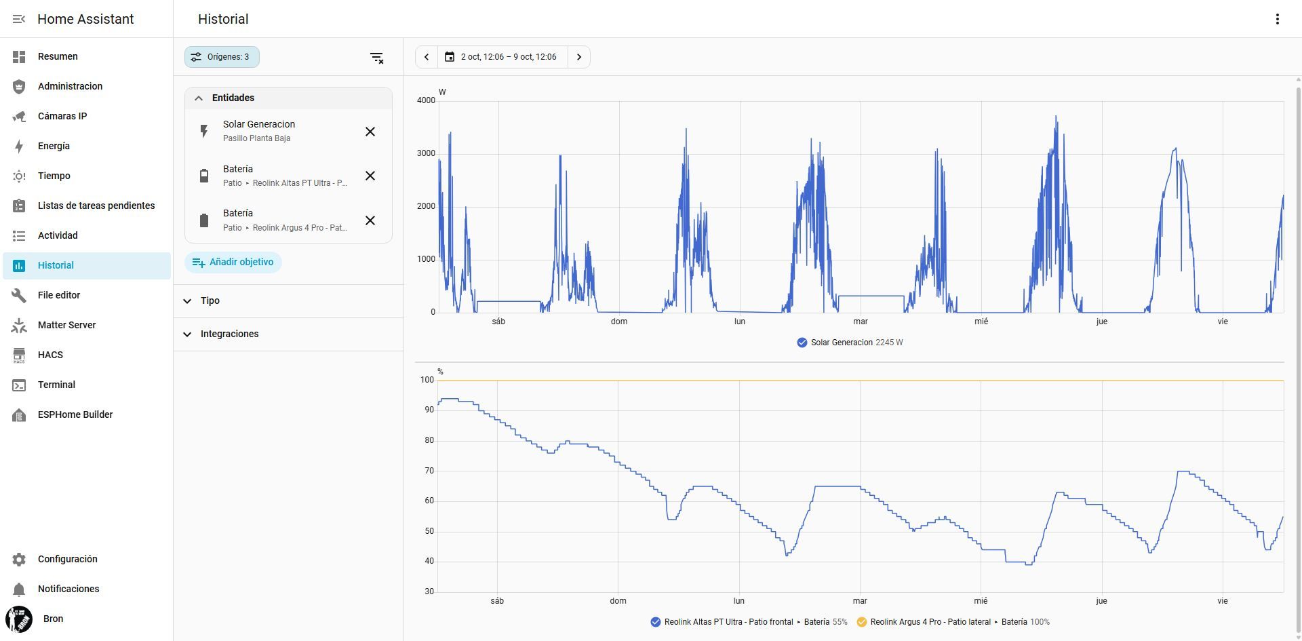The height and width of the screenshot is (641, 1302).
Task: Toggle the Solar Generacion legend checkbox
Action: pyautogui.click(x=802, y=343)
